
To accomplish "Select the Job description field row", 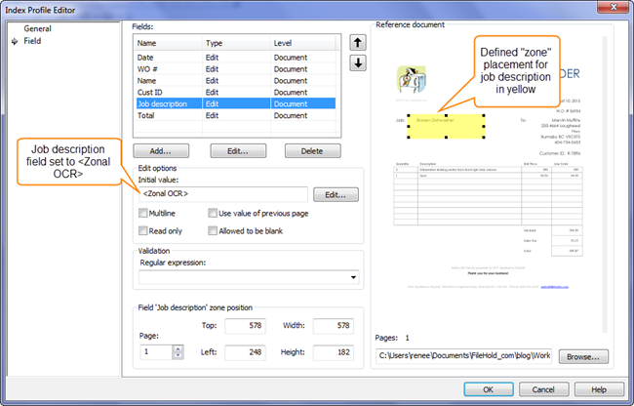I will click(236, 103).
